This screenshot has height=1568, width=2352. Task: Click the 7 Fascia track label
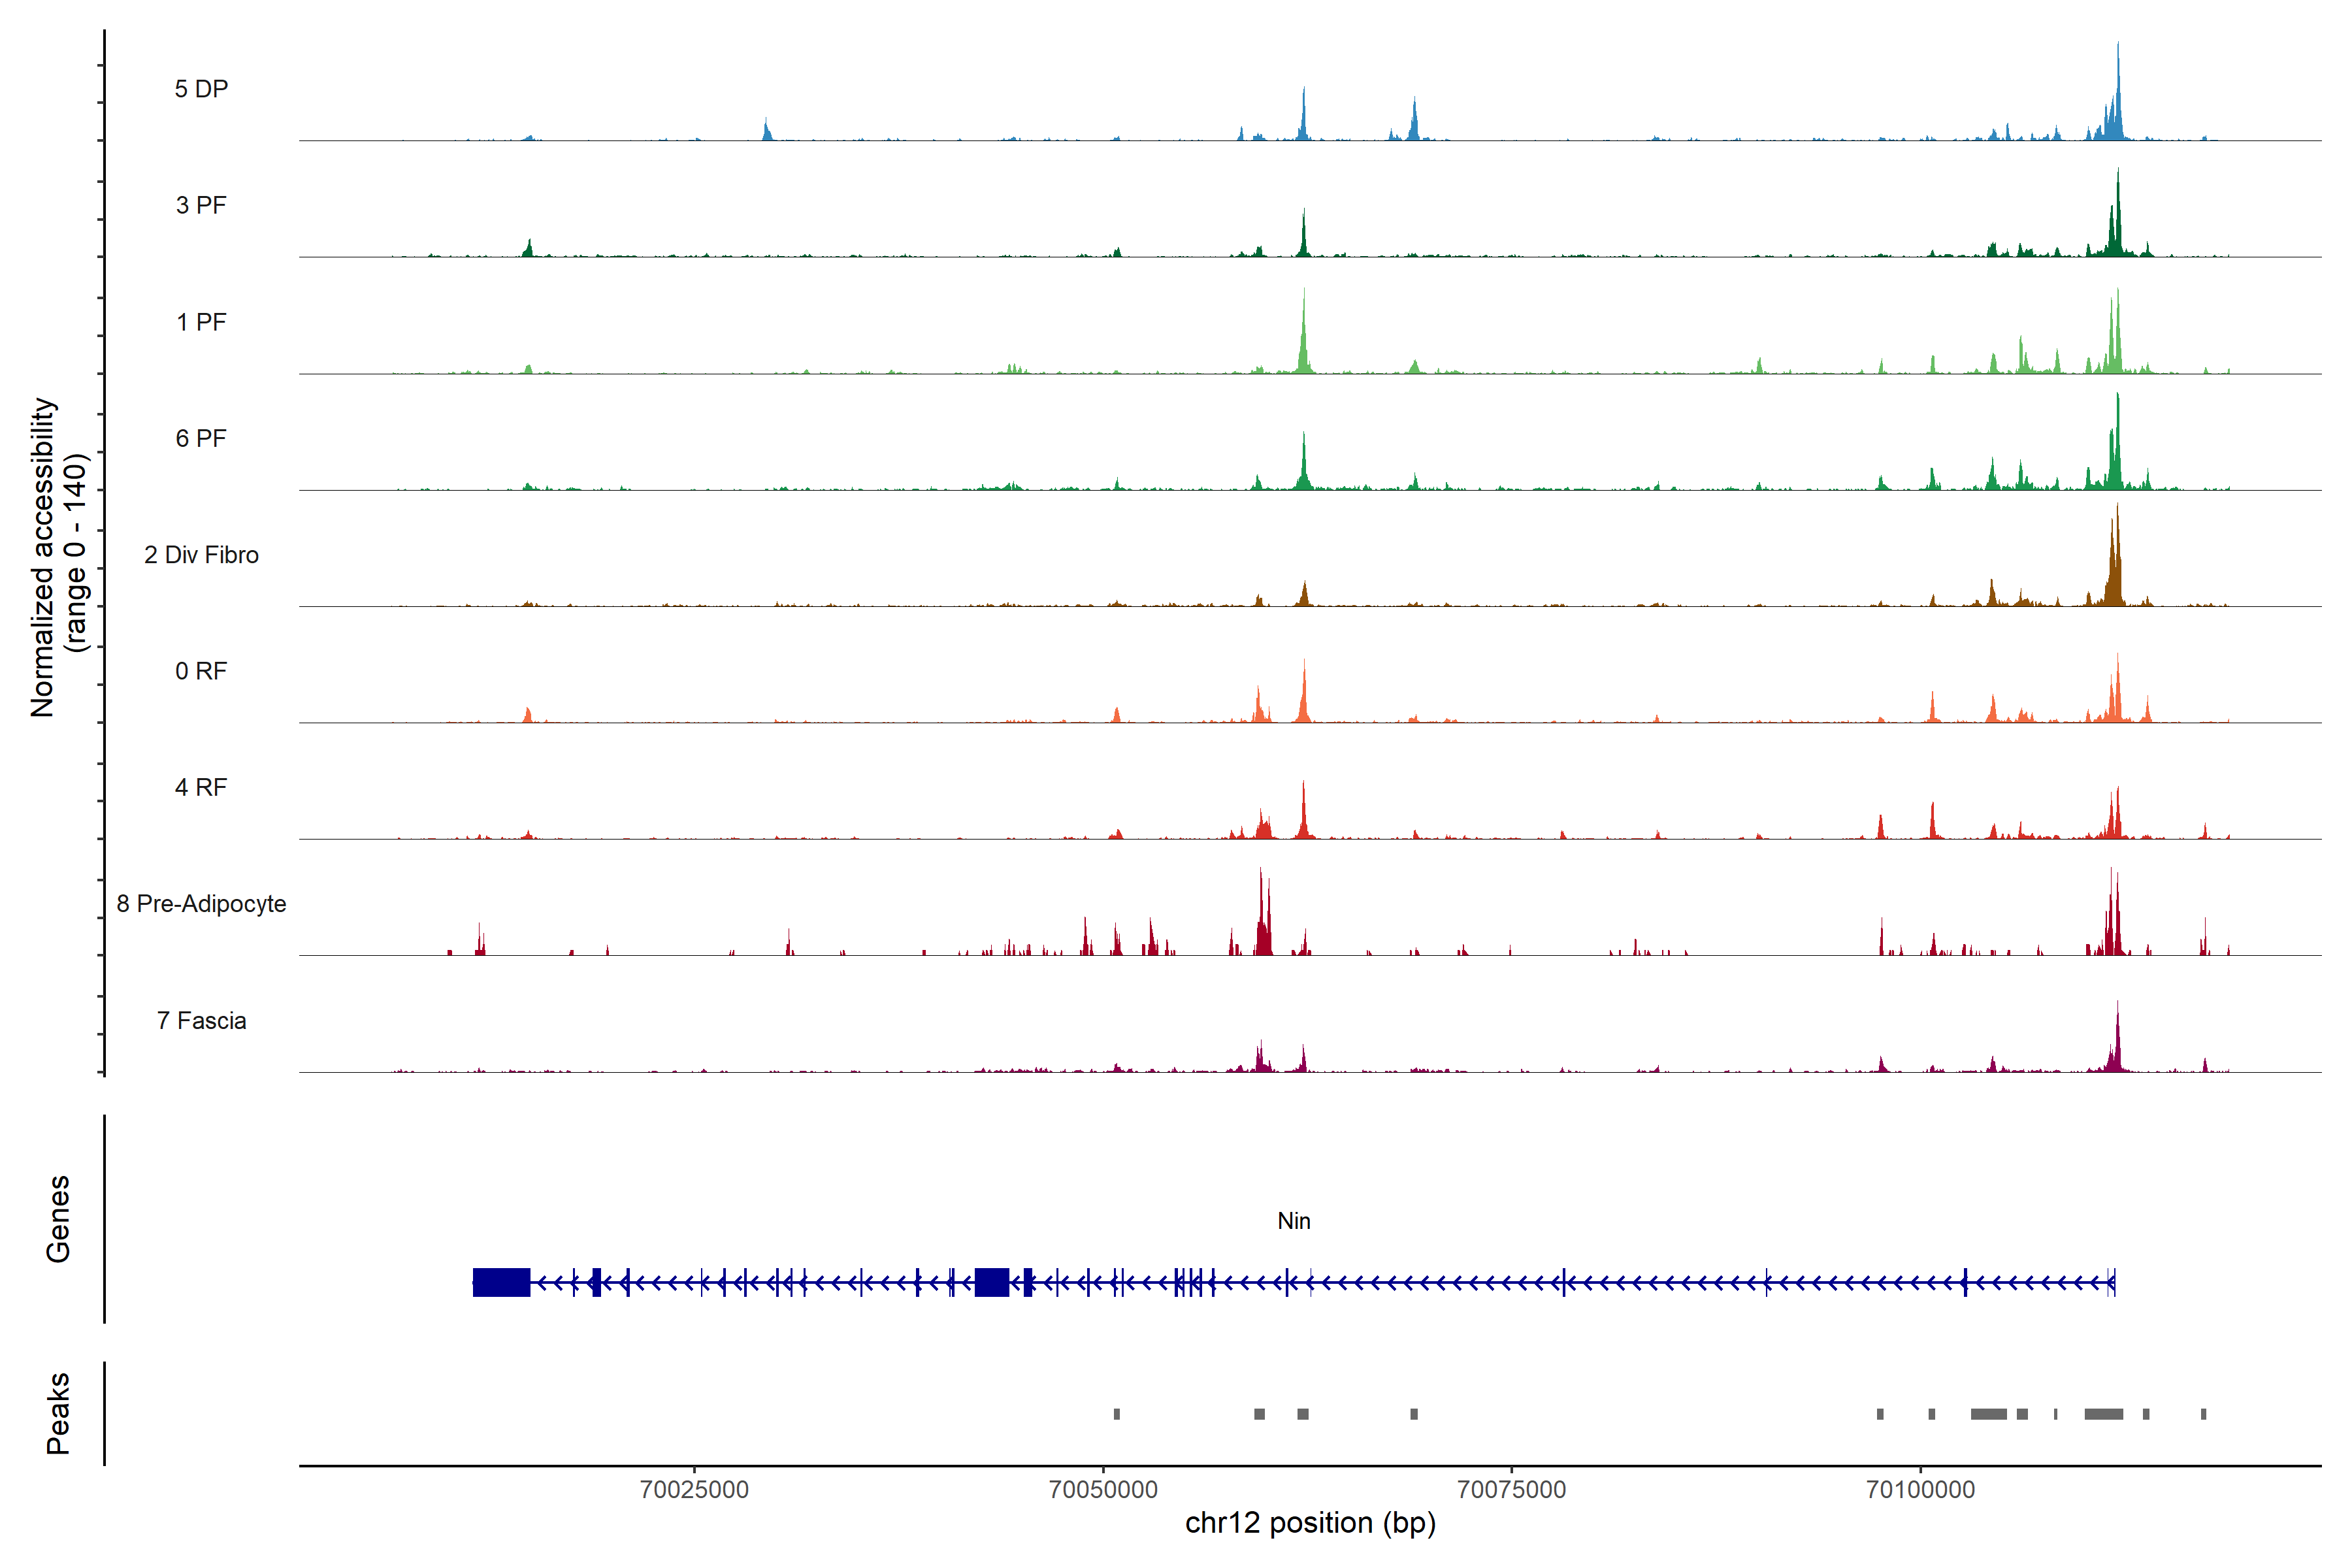pyautogui.click(x=201, y=1020)
